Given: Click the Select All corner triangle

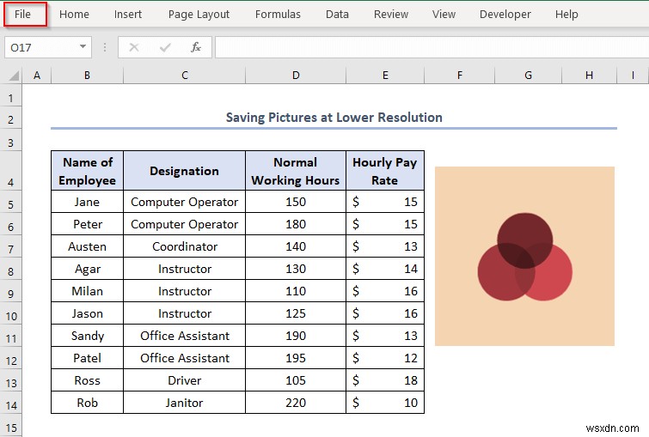Looking at the screenshot, I should pos(11,76).
